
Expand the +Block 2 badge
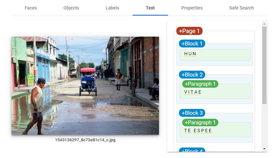(192, 75)
